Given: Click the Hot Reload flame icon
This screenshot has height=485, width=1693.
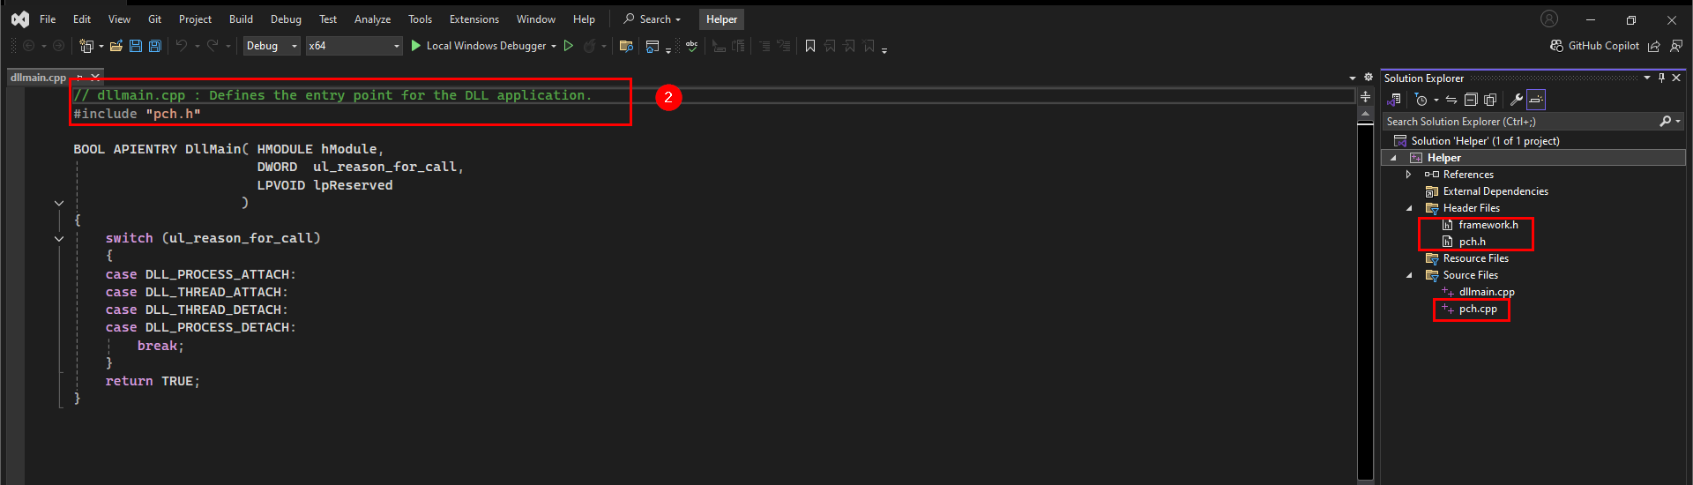Looking at the screenshot, I should [590, 46].
